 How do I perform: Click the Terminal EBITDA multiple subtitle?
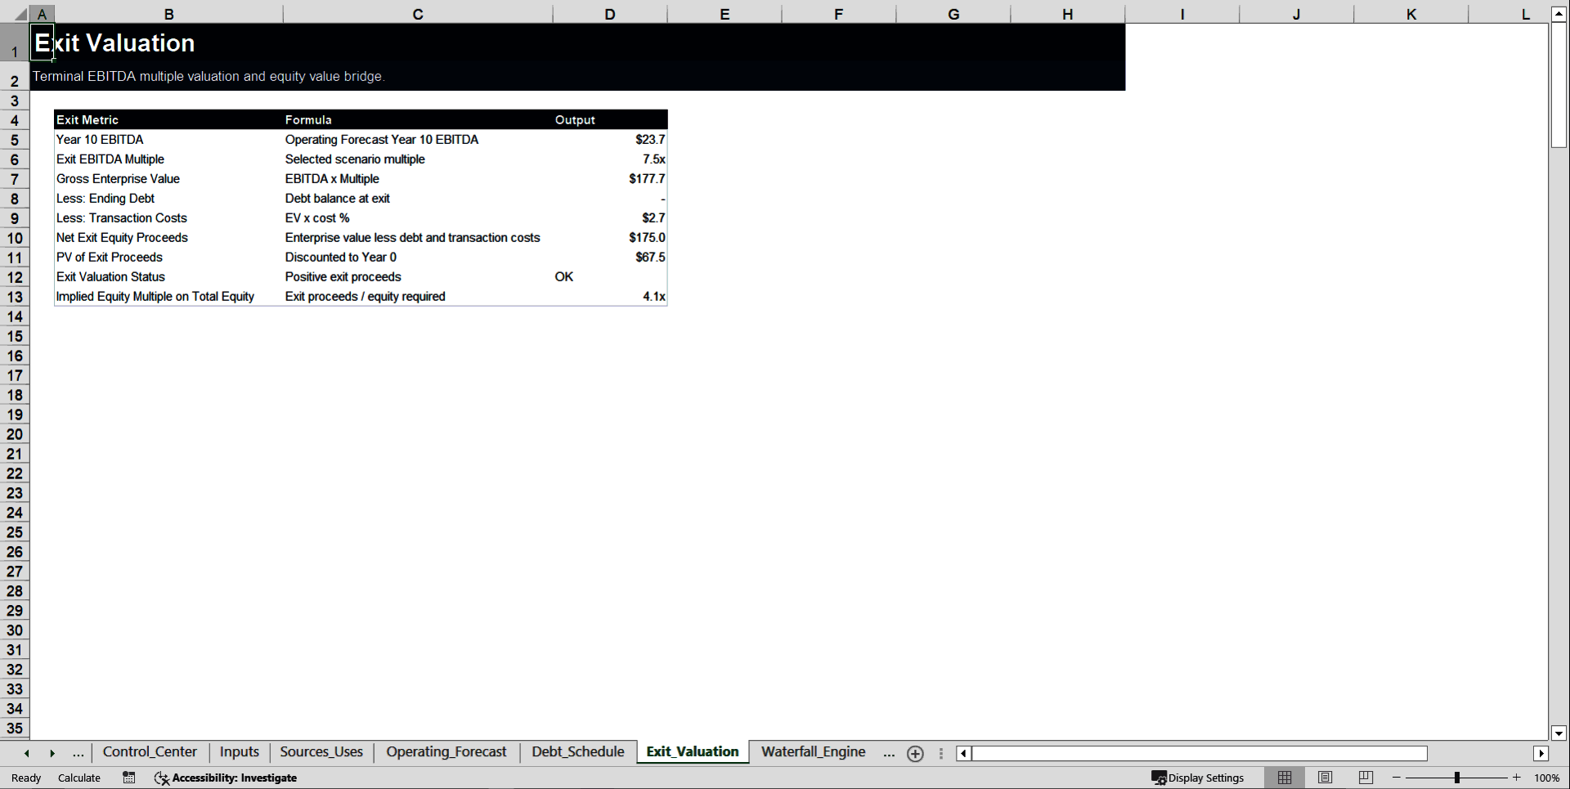point(209,76)
